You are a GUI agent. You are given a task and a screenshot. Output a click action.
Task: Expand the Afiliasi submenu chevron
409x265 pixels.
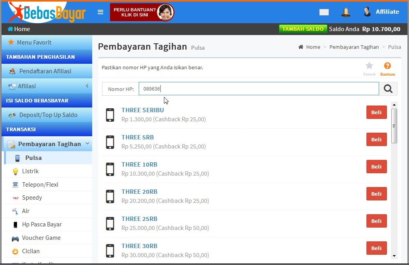87,86
